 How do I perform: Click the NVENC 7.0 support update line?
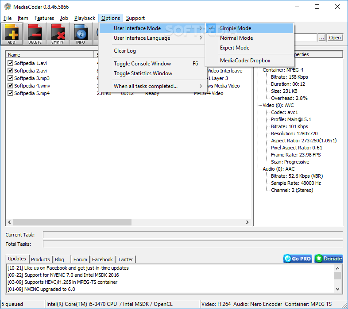[63, 275]
